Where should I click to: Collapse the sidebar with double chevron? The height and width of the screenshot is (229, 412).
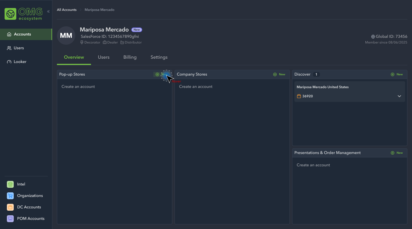pyautogui.click(x=48, y=11)
